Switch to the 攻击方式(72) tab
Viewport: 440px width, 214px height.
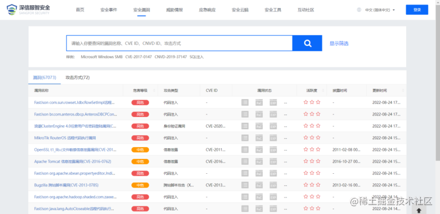tap(78, 77)
